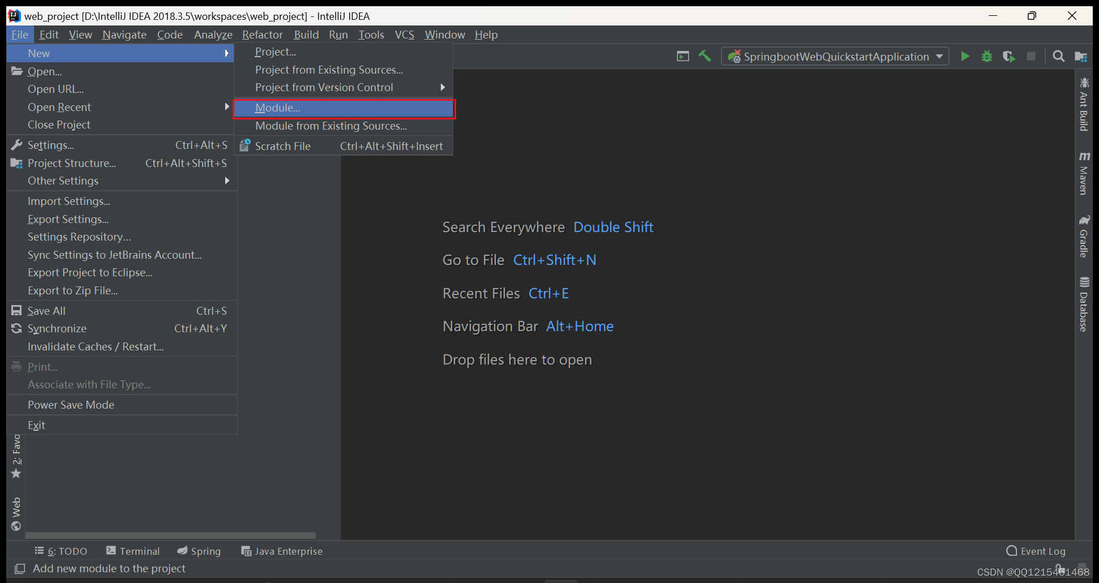The height and width of the screenshot is (583, 1099).
Task: Open Project Structure... menu entry
Action: [122, 163]
